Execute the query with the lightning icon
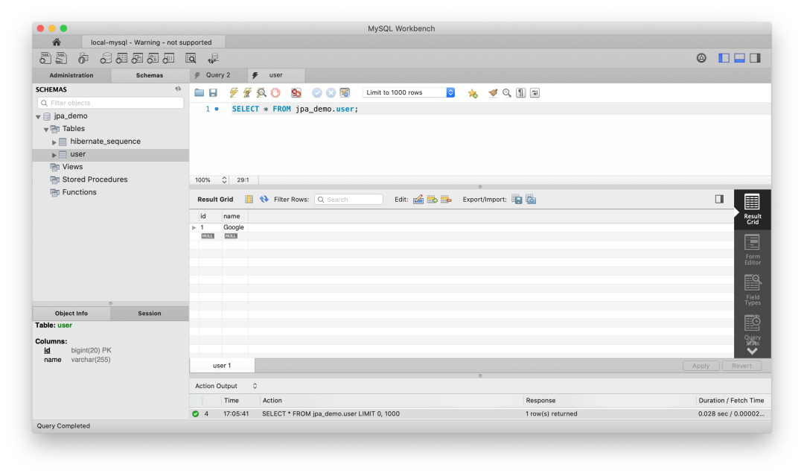 pos(234,93)
